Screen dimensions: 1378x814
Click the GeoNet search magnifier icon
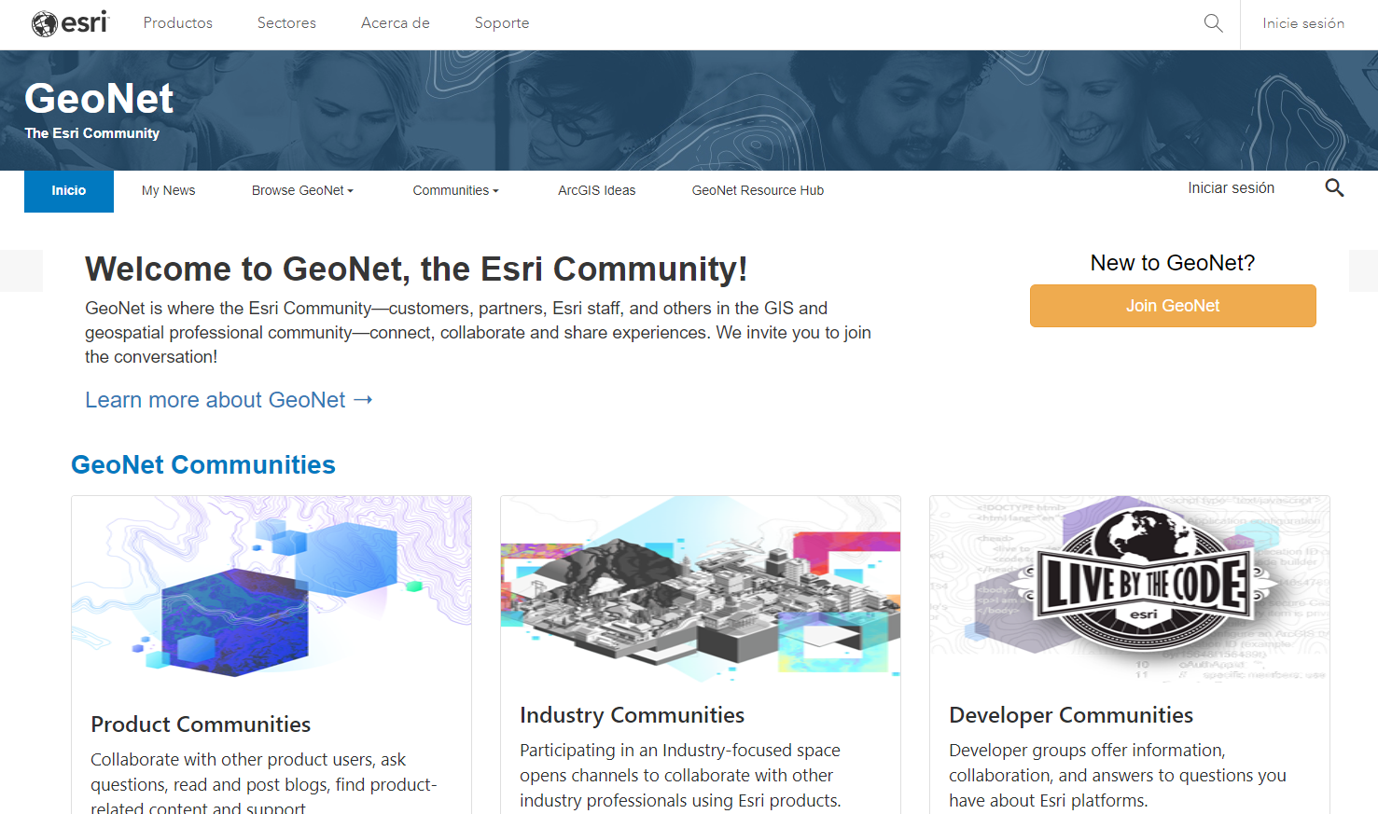click(x=1334, y=188)
